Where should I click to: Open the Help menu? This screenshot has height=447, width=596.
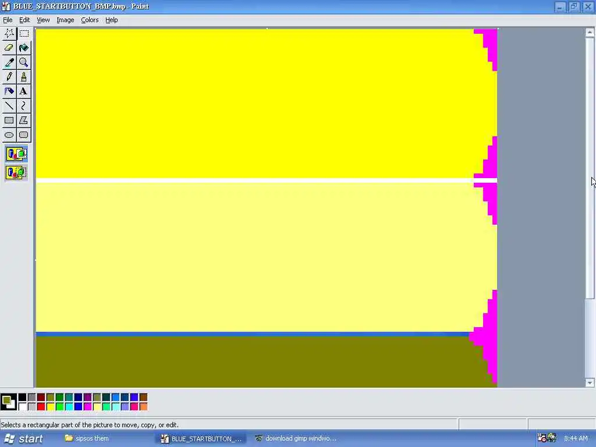pyautogui.click(x=111, y=20)
